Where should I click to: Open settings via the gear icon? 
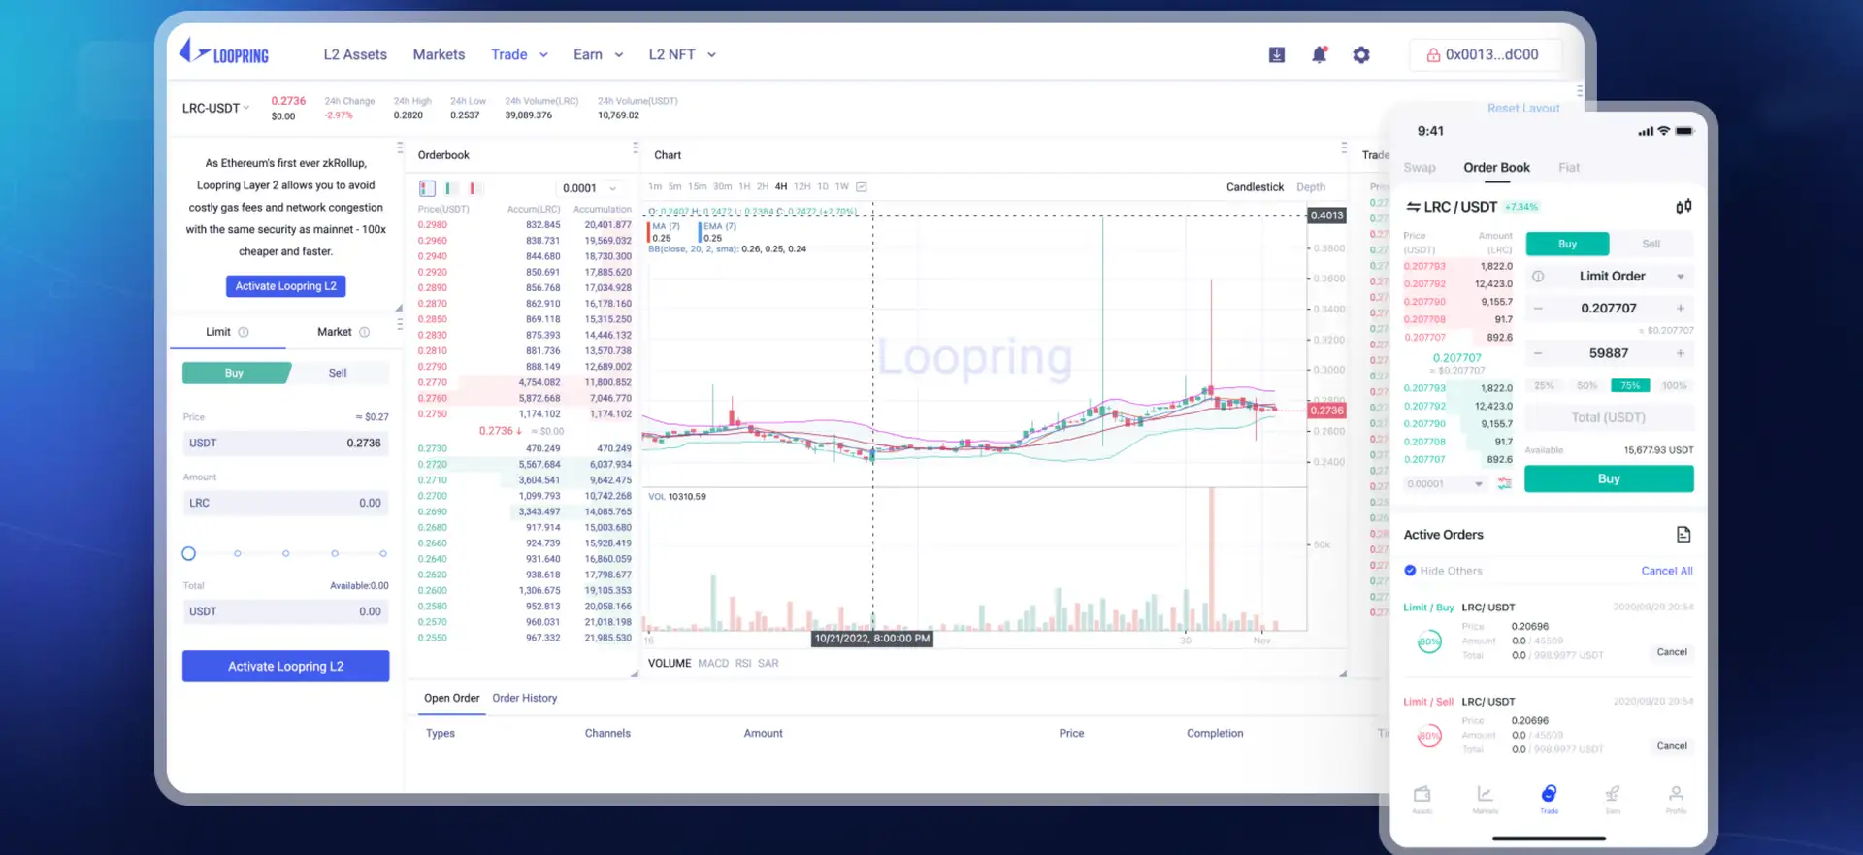click(x=1361, y=55)
